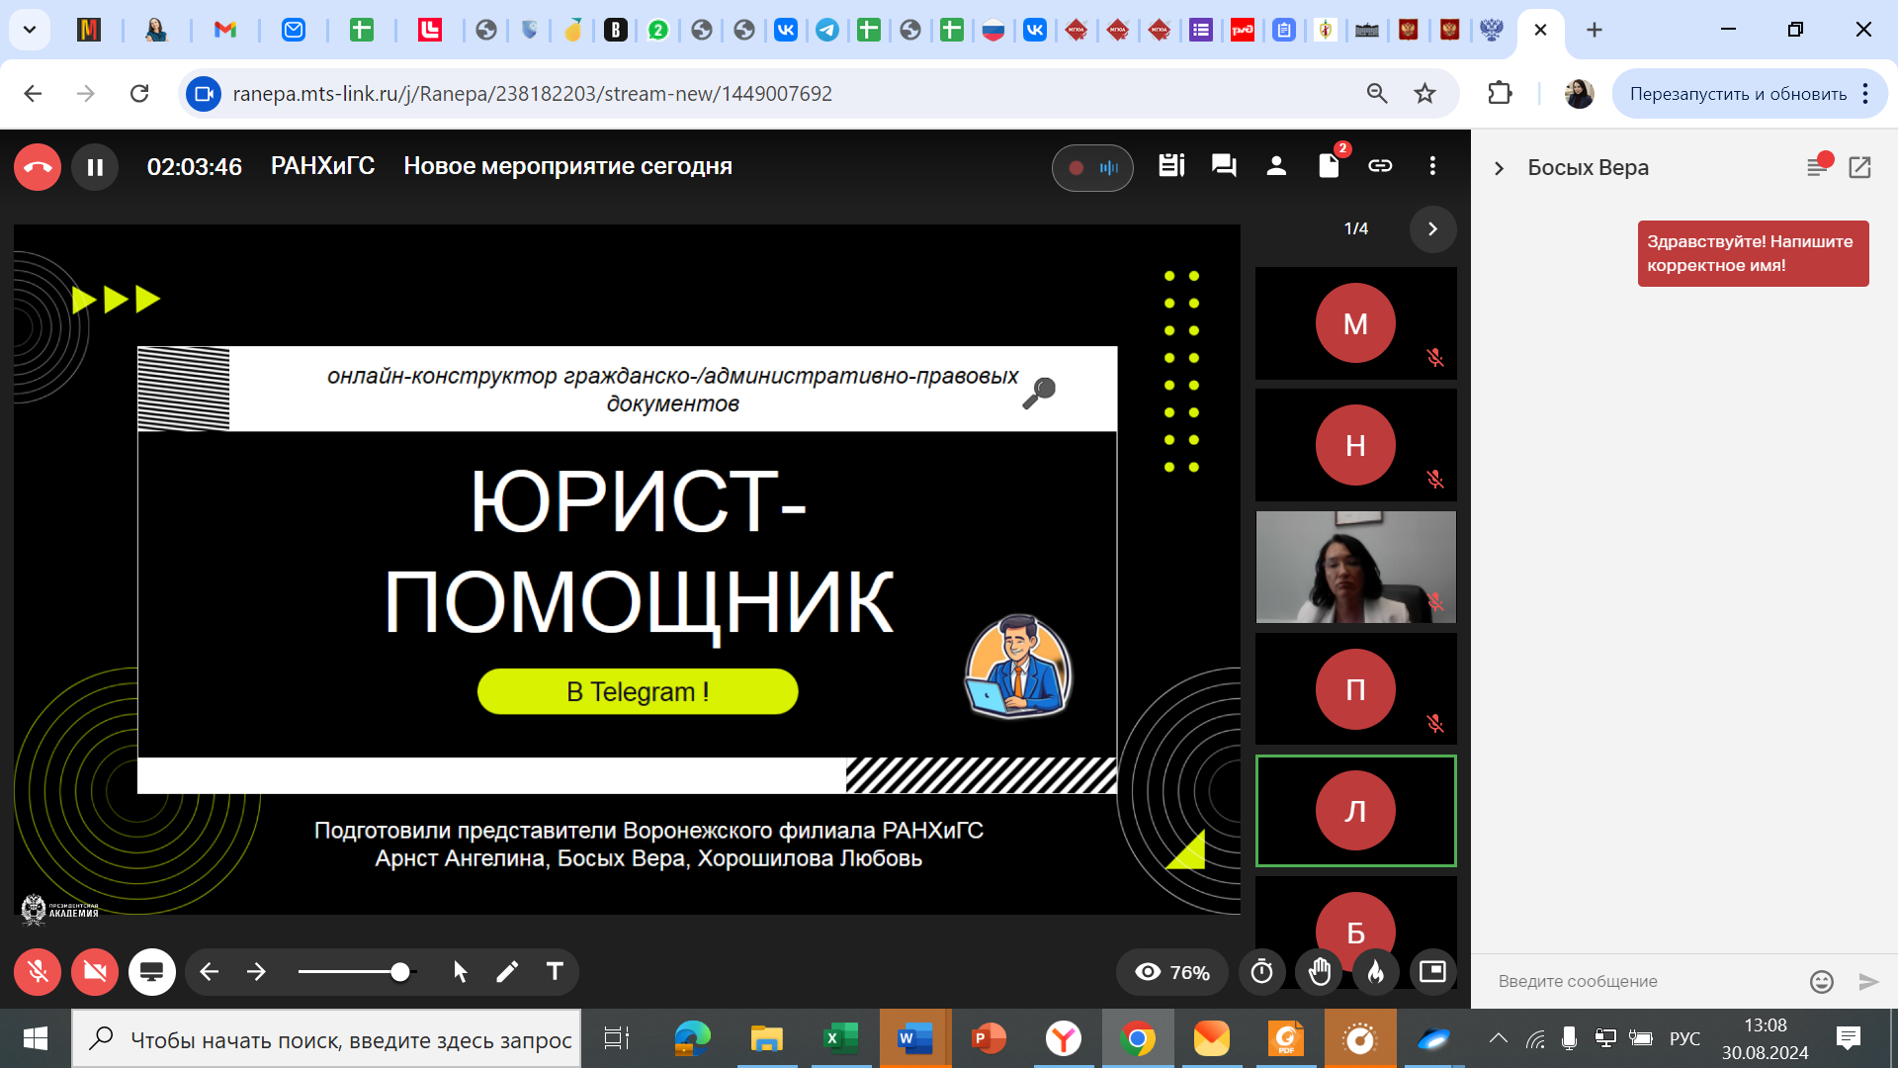Screen dimensions: 1898x1068
Task: Open meeting more options three dots
Action: pyautogui.click(x=1432, y=166)
